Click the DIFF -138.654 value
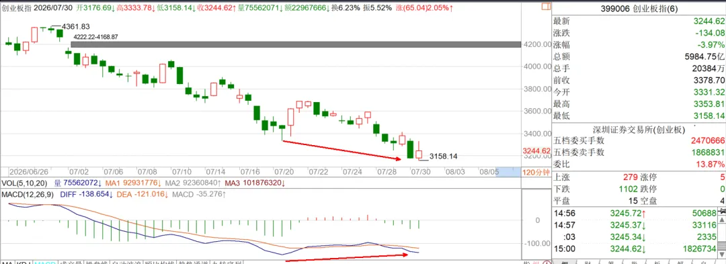The width and height of the screenshot is (726, 264). 87,195
